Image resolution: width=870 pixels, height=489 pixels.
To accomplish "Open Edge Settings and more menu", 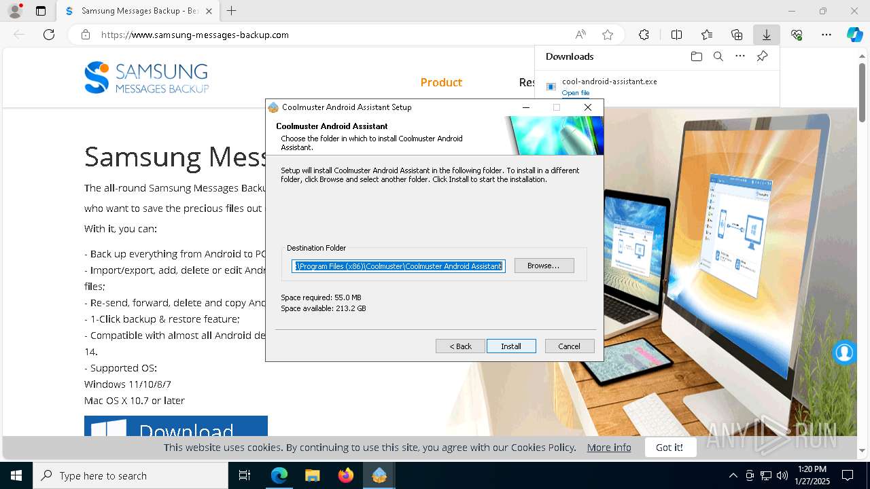I will click(826, 35).
